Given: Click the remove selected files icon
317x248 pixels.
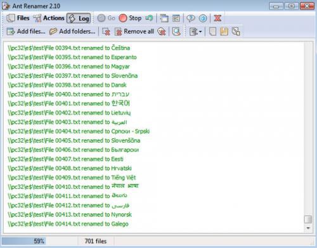Looking at the screenshot, I should 106,32.
